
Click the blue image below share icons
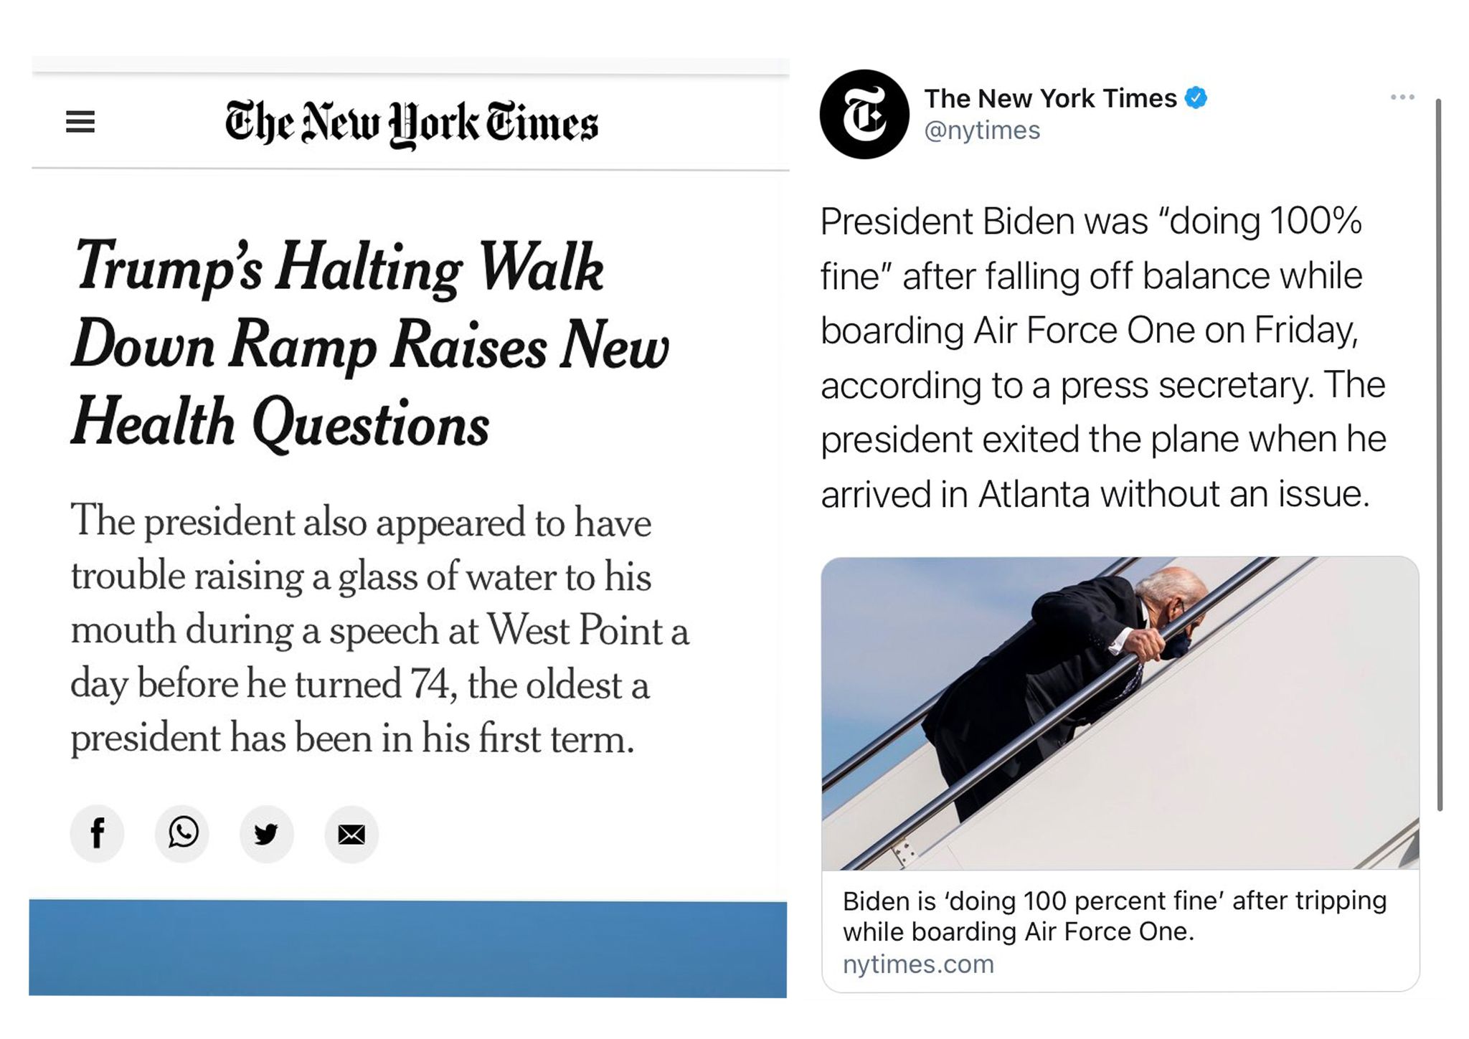point(407,948)
